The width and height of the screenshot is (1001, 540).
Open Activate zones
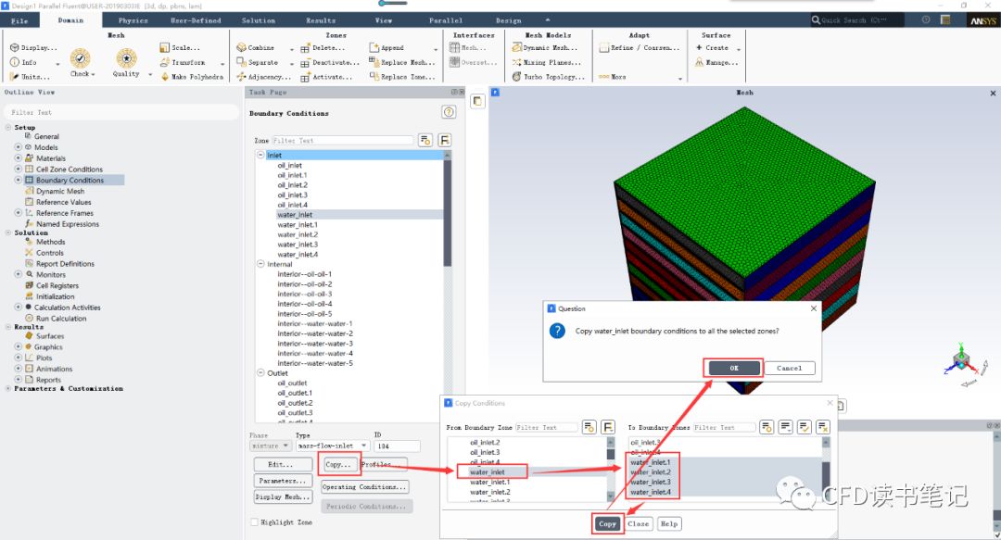(x=326, y=77)
